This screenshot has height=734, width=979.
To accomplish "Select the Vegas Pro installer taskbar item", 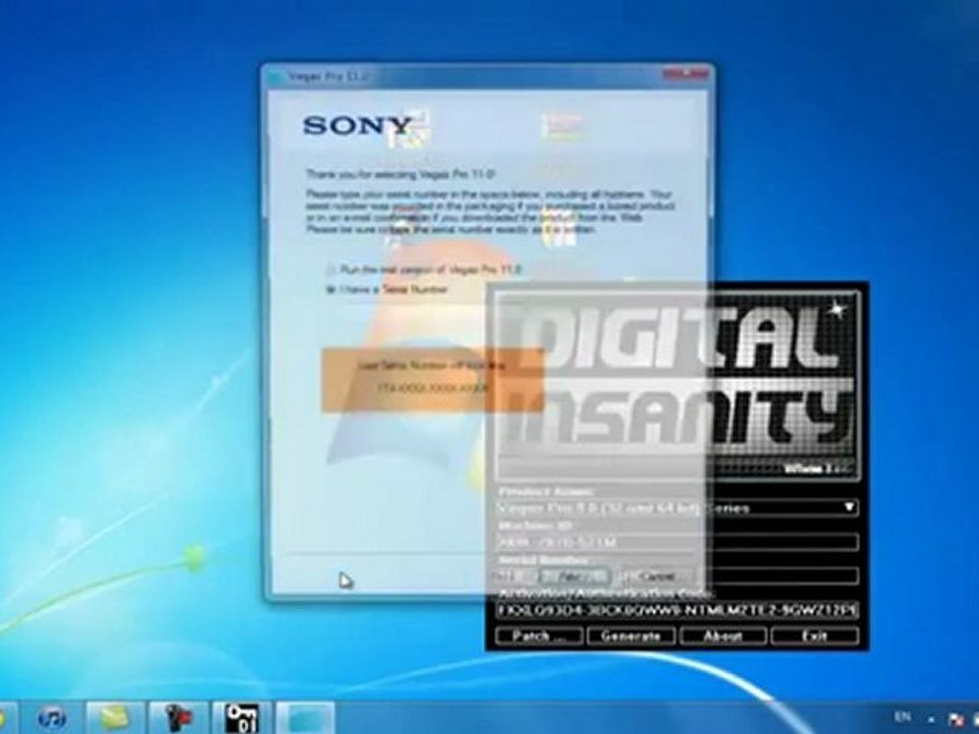I will pos(305,718).
